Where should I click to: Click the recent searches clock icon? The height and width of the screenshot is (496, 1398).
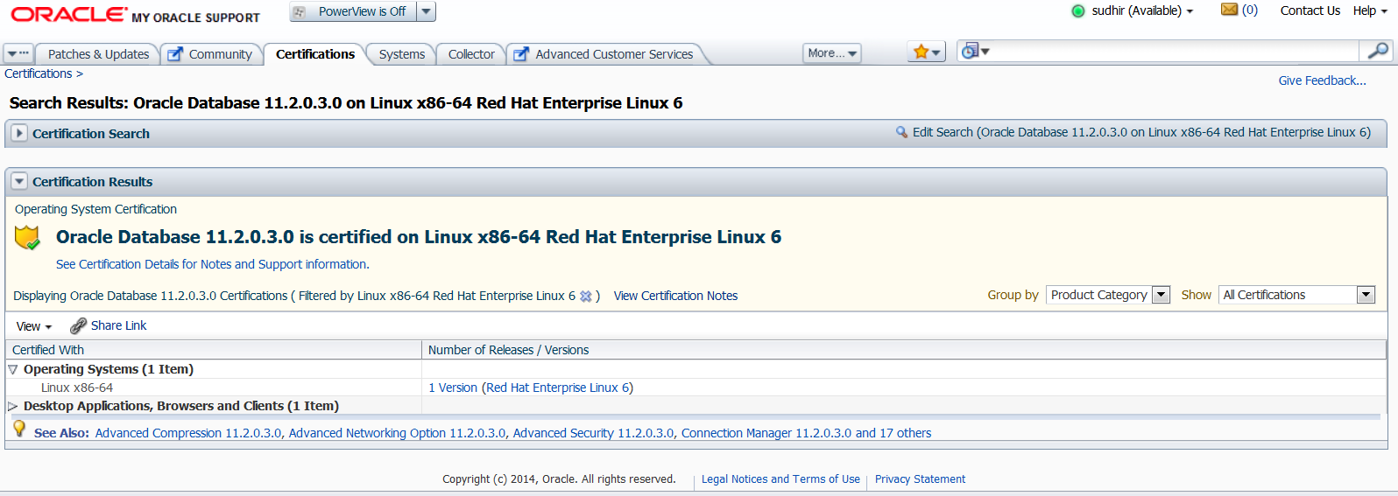[970, 52]
